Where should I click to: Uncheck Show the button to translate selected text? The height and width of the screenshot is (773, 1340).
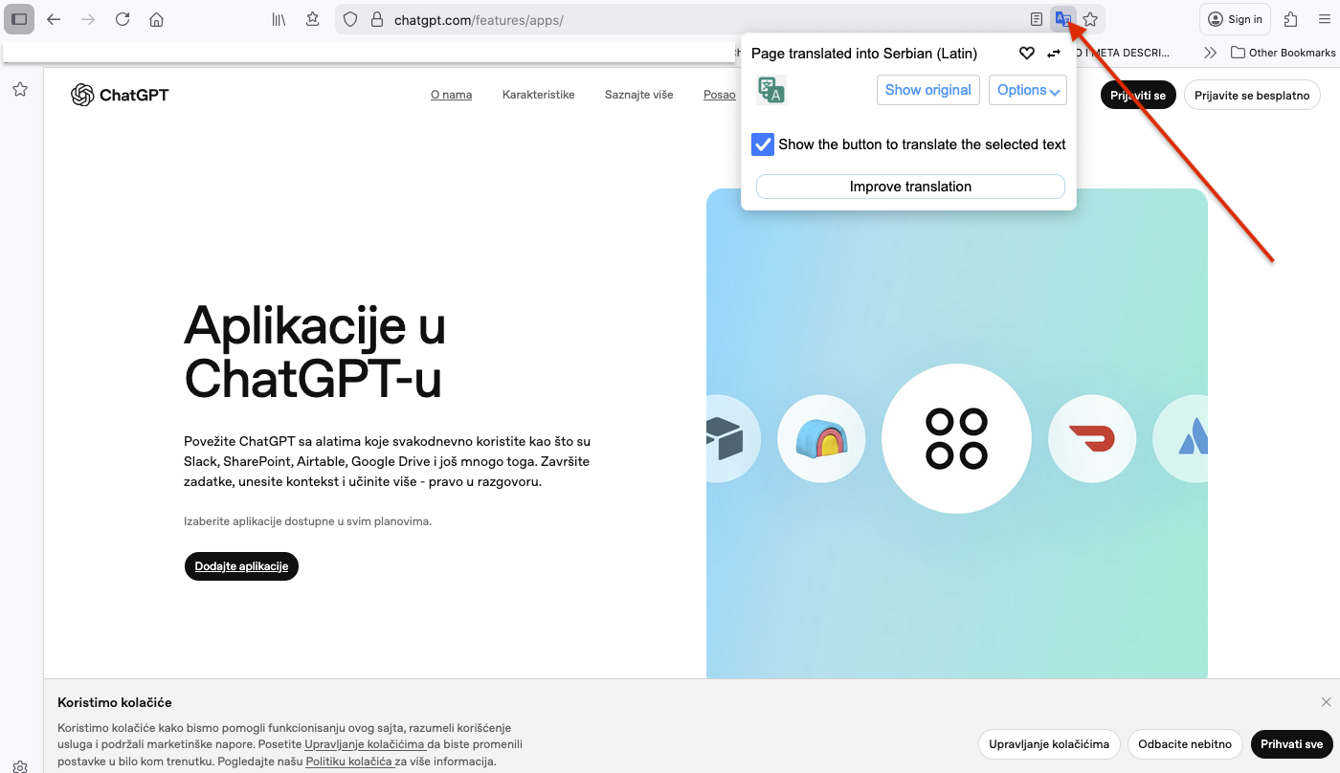click(x=763, y=144)
